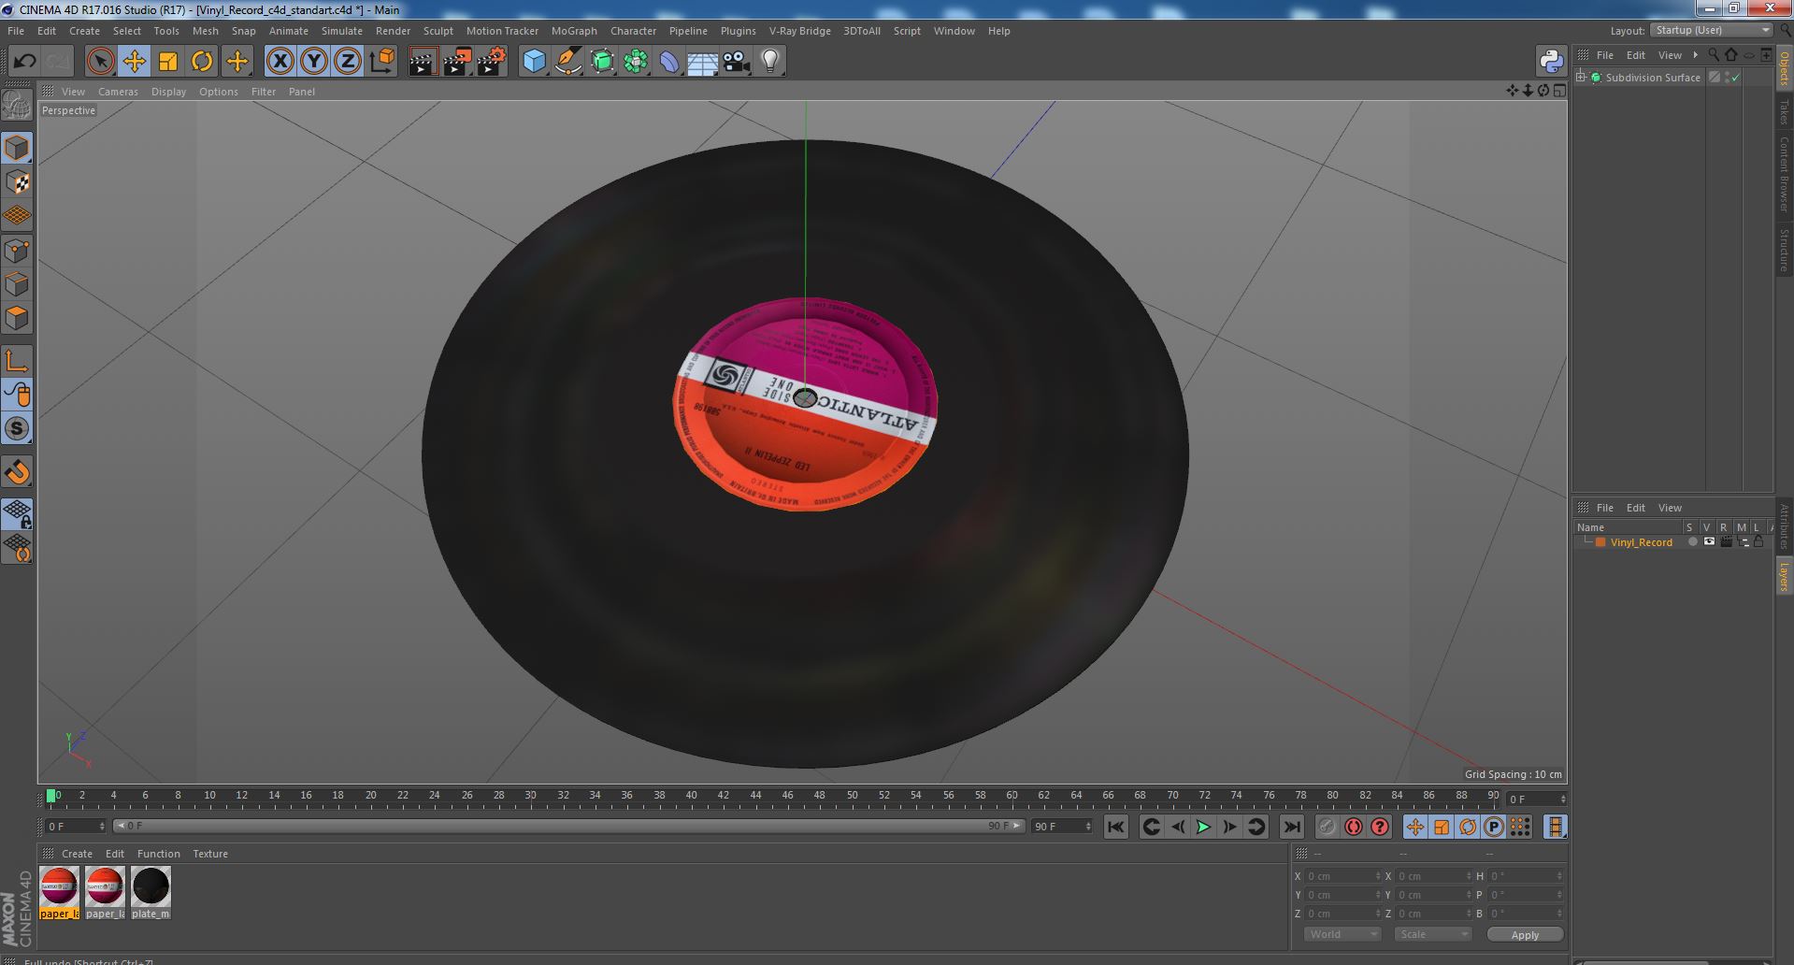Open the Layout Startup dropdown

1713,30
